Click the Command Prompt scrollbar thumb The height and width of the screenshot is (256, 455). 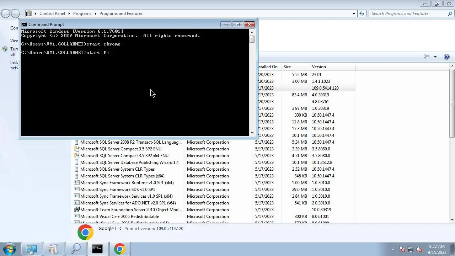(x=252, y=39)
